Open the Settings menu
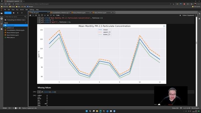 pyautogui.click(x=32, y=10)
